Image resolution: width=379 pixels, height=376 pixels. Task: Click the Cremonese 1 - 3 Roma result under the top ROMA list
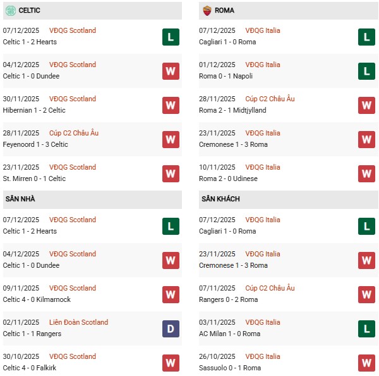coord(233,144)
